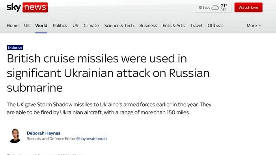Open Deborah Haynes author page
The width and height of the screenshot is (276, 155).
43,133
